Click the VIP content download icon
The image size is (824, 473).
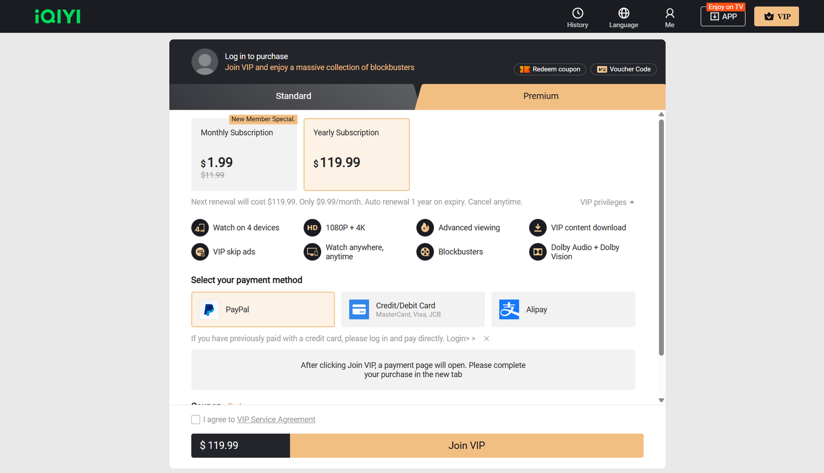(538, 228)
